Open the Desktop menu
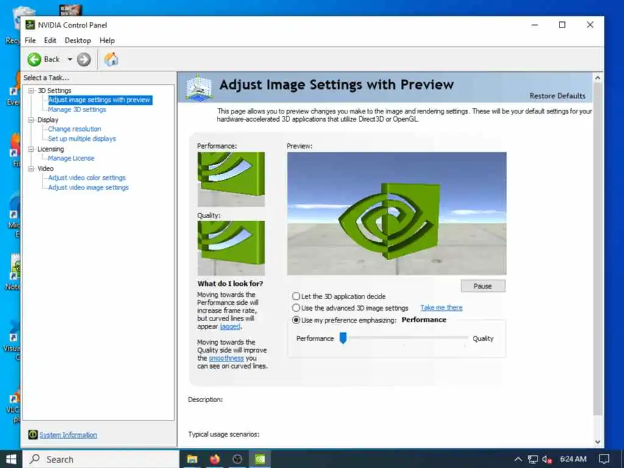The width and height of the screenshot is (624, 468). pyautogui.click(x=77, y=40)
